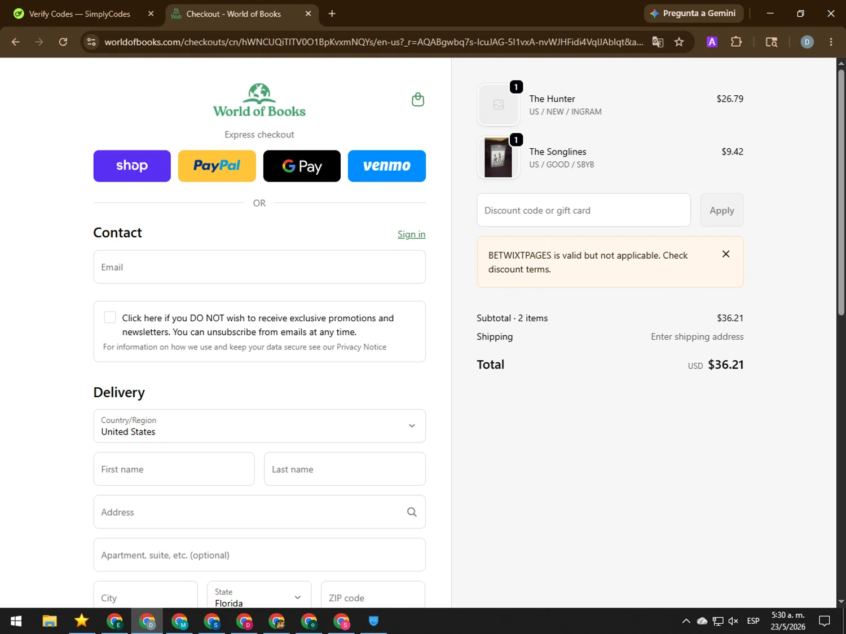Image resolution: width=846 pixels, height=634 pixels.
Task: Open the Windows notification center
Action: pyautogui.click(x=825, y=621)
